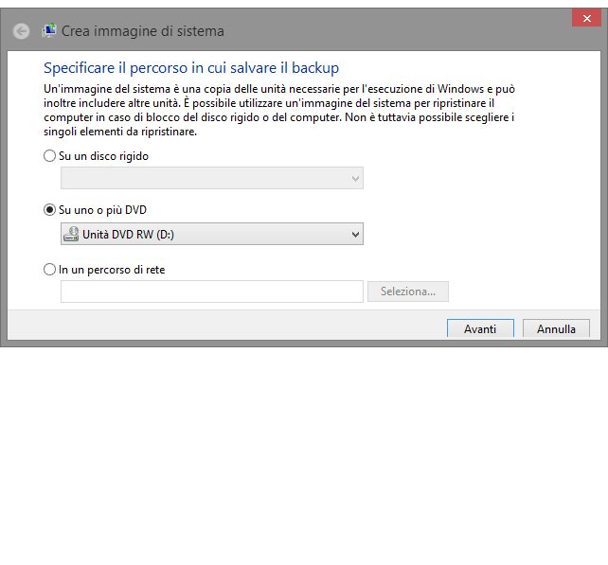Click the DVD drive icon inside the combo box
The image size is (608, 565).
click(72, 234)
